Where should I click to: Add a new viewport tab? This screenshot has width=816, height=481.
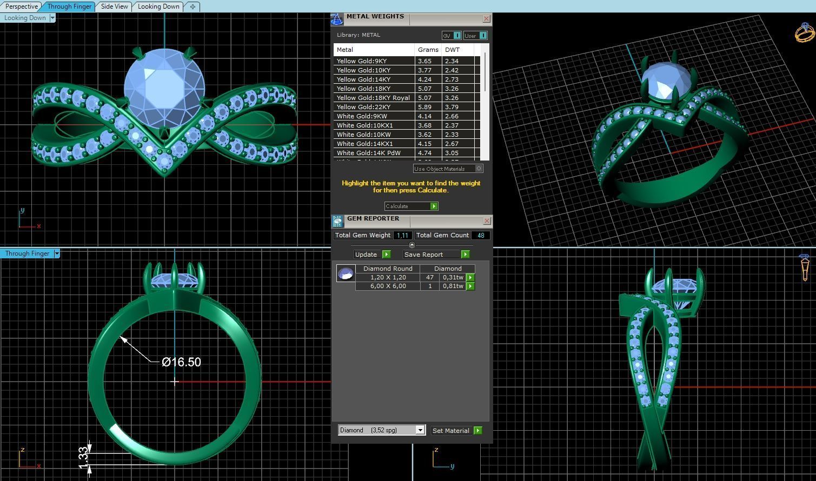pos(193,6)
